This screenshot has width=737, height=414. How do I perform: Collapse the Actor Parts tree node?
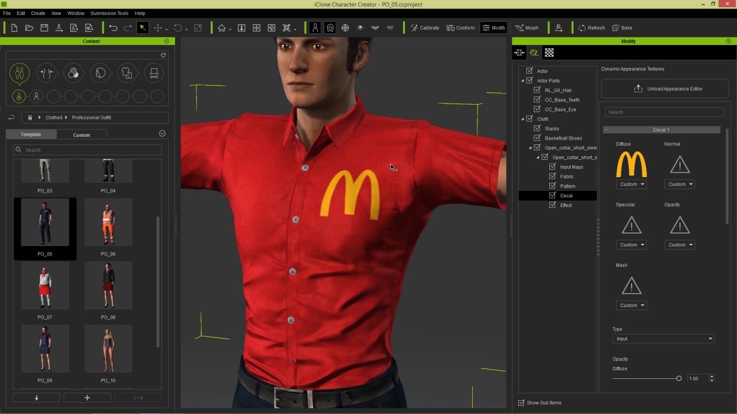pyautogui.click(x=523, y=80)
